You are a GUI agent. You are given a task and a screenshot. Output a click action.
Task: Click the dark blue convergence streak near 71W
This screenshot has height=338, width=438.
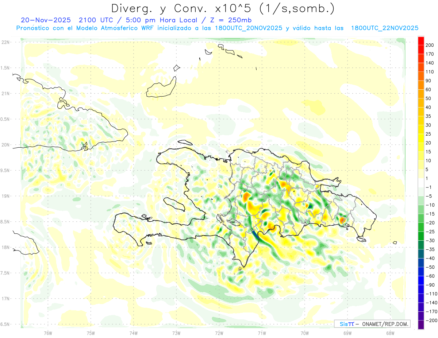(x=255, y=235)
